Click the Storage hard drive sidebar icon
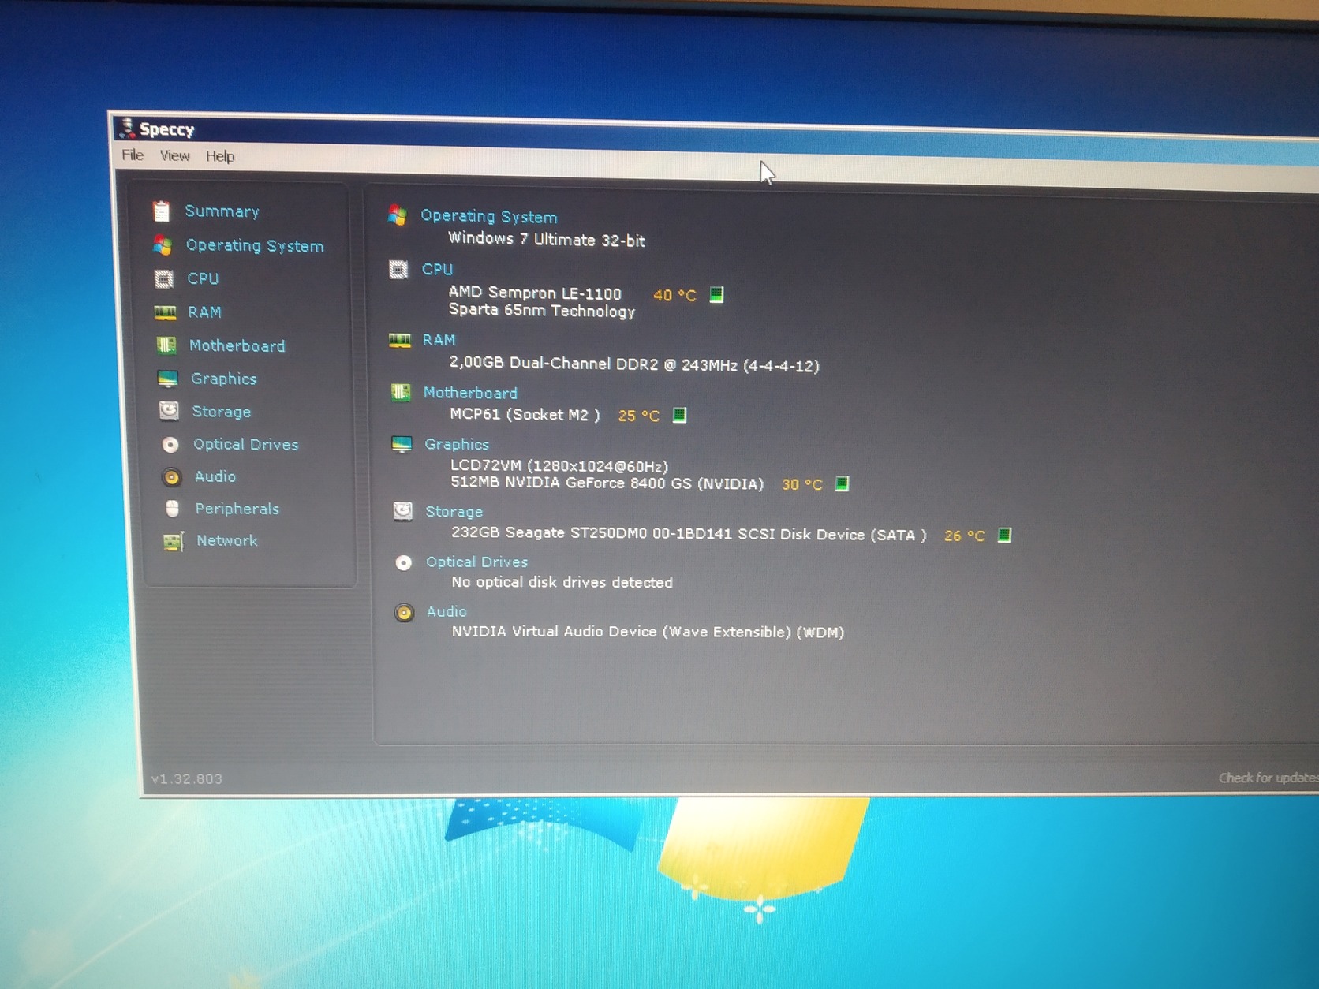The image size is (1319, 989). click(169, 411)
